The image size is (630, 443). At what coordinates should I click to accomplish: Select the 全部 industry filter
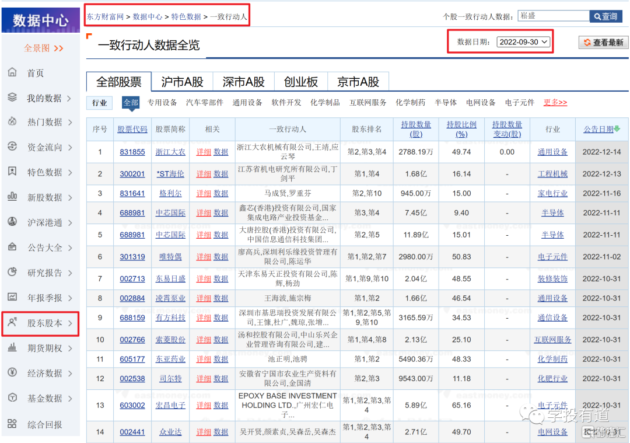click(131, 103)
